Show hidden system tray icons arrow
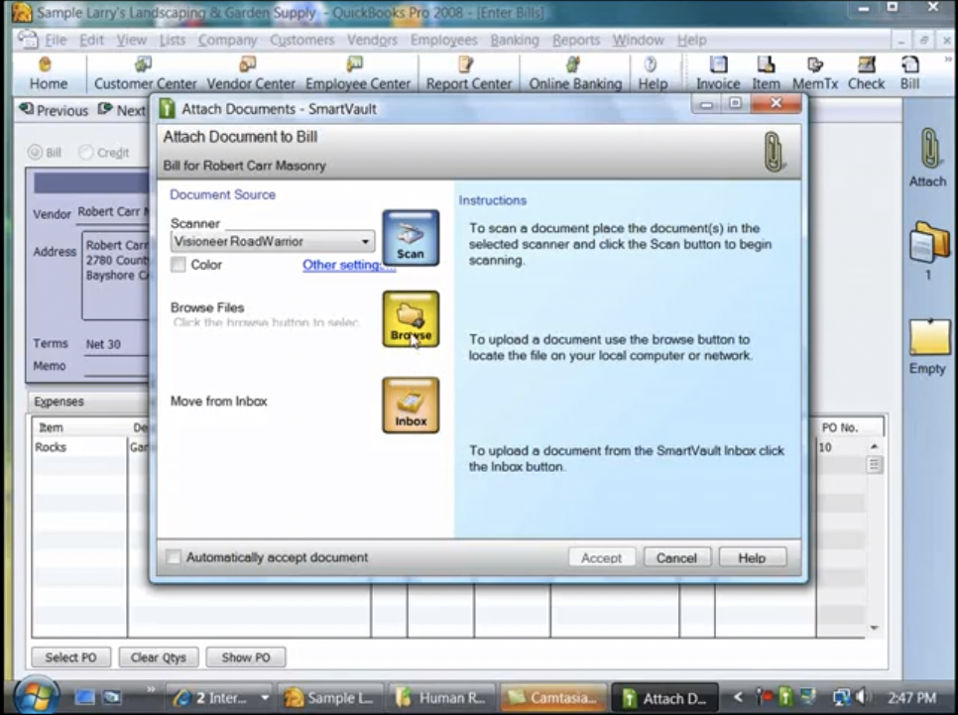The height and width of the screenshot is (715, 958). [x=737, y=698]
